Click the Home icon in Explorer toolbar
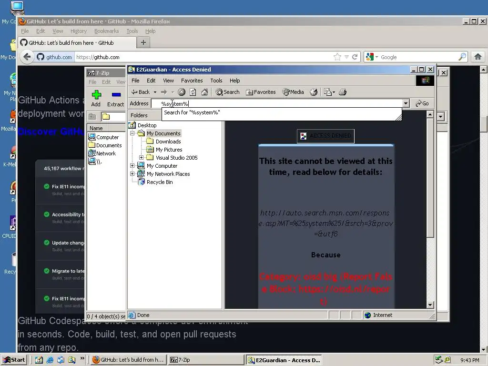 point(204,92)
